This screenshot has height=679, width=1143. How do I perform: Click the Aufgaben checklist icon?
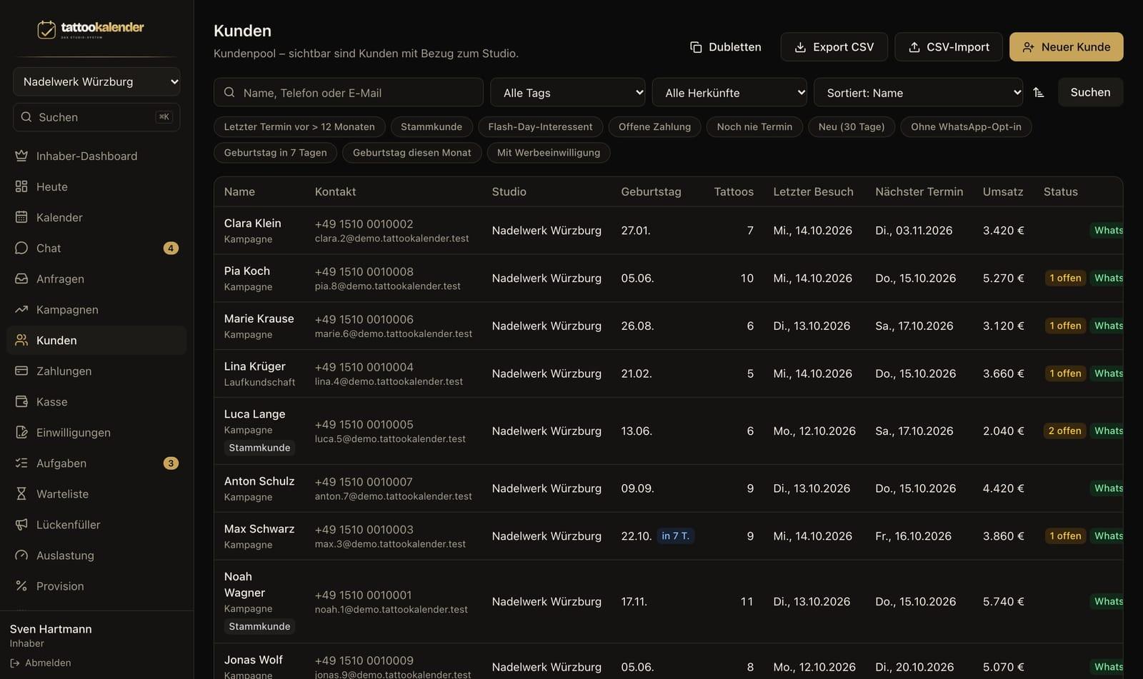point(21,463)
